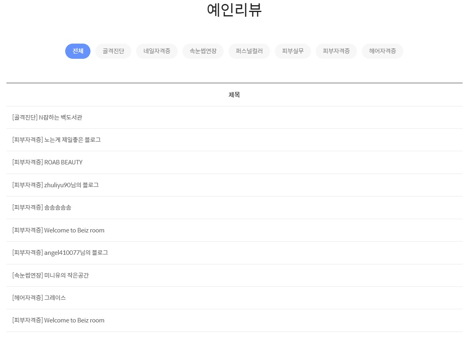This screenshot has width=467, height=342.
Task: Click the 제목 column header
Action: click(x=234, y=95)
